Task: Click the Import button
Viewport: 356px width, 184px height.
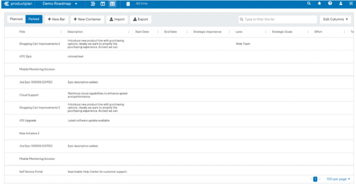Action: [x=117, y=20]
